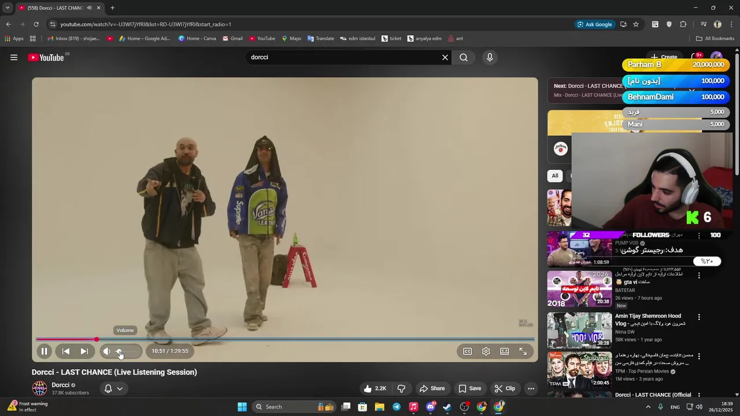740x416 pixels.
Task: Toggle subtitles with the CC icon
Action: point(468,351)
